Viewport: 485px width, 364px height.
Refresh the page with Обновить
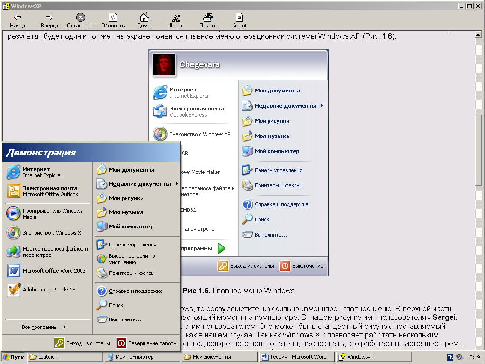pyautogui.click(x=113, y=21)
